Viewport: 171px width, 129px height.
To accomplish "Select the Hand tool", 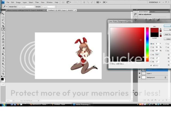I will pyautogui.click(x=3, y=70).
